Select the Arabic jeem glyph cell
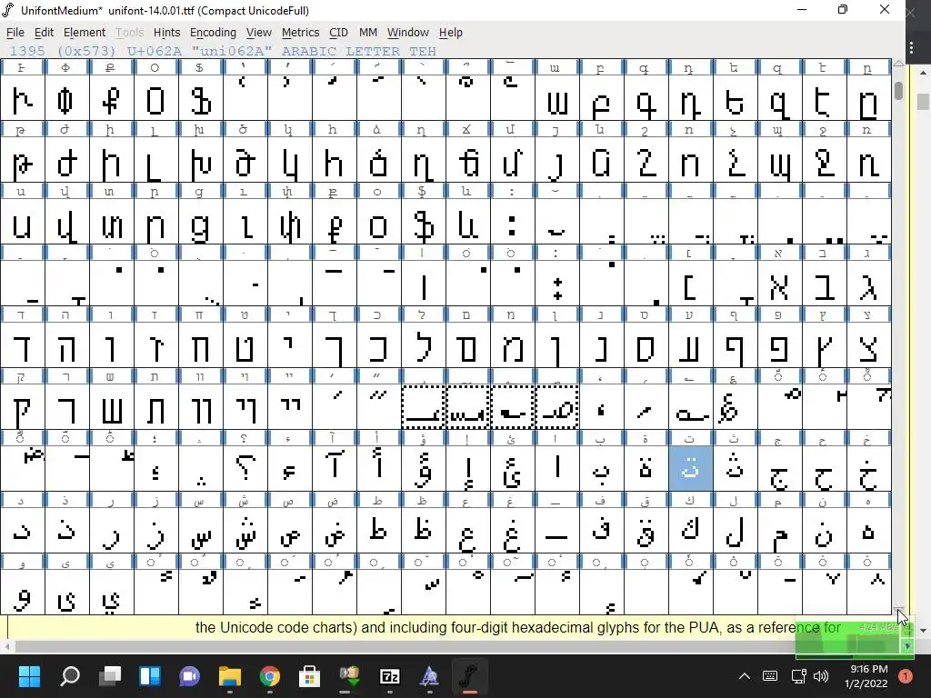 [x=779, y=469]
